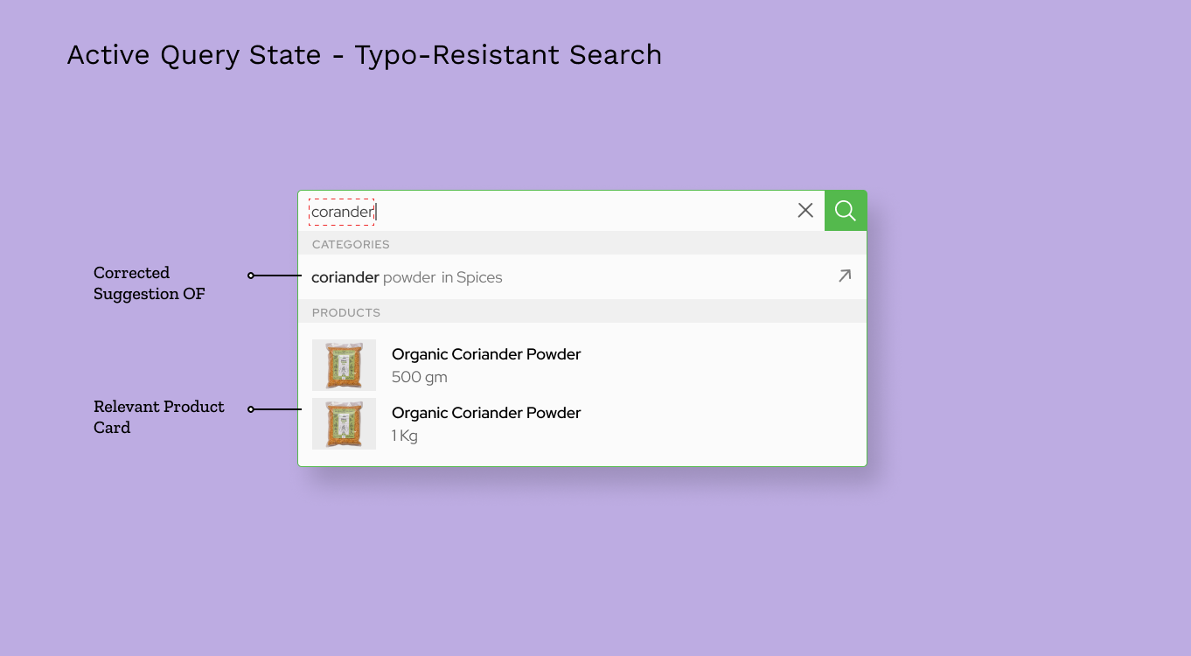Image resolution: width=1191 pixels, height=656 pixels.
Task: Click the annotation dot beside Corrected Suggestion
Action: pos(251,276)
